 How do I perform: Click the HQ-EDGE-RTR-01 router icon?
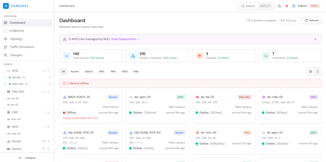pyautogui.click(x=64, y=133)
